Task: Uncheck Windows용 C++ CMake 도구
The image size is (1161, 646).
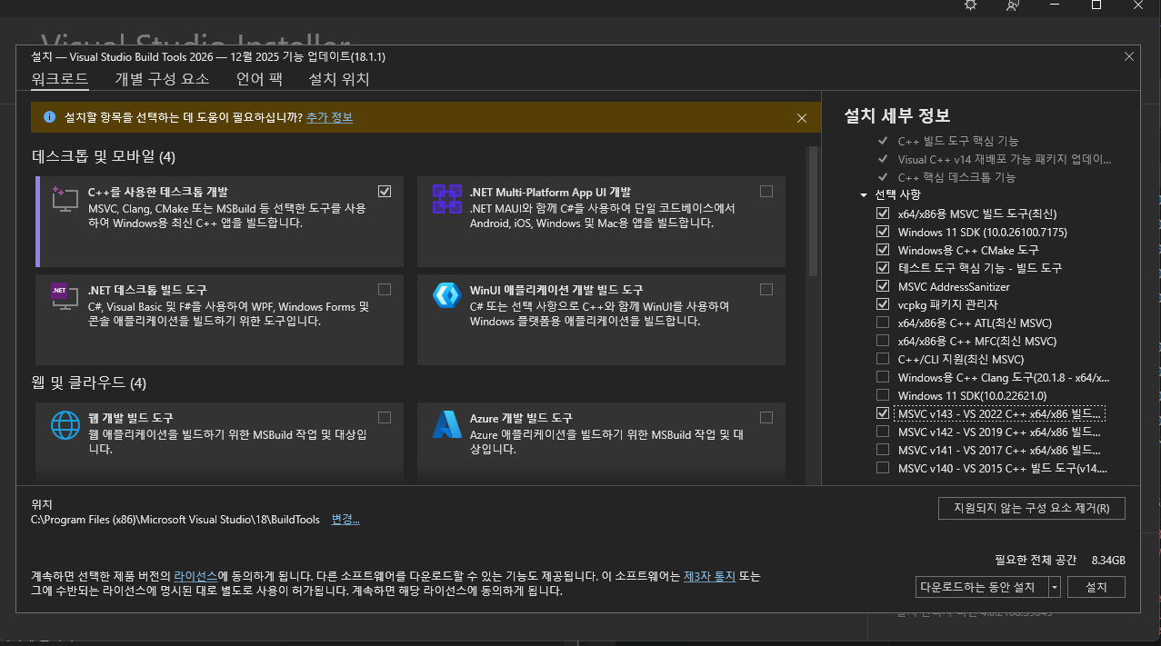Action: 883,250
